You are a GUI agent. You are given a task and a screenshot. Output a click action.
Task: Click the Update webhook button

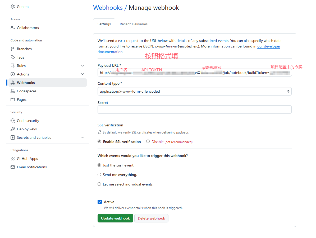(x=115, y=218)
